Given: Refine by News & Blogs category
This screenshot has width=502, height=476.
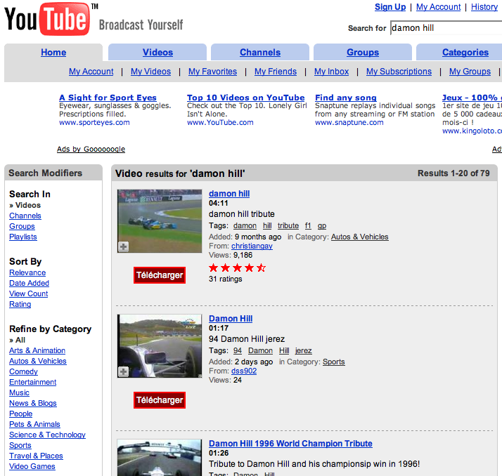Looking at the screenshot, I should pos(32,404).
